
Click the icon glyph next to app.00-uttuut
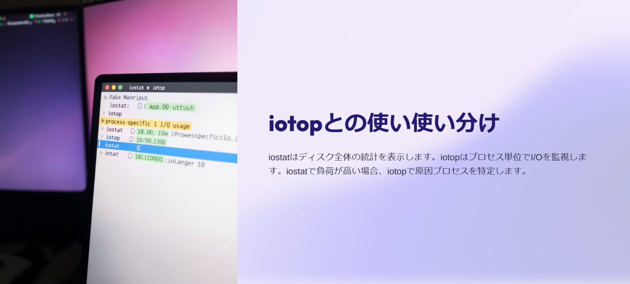(139, 106)
